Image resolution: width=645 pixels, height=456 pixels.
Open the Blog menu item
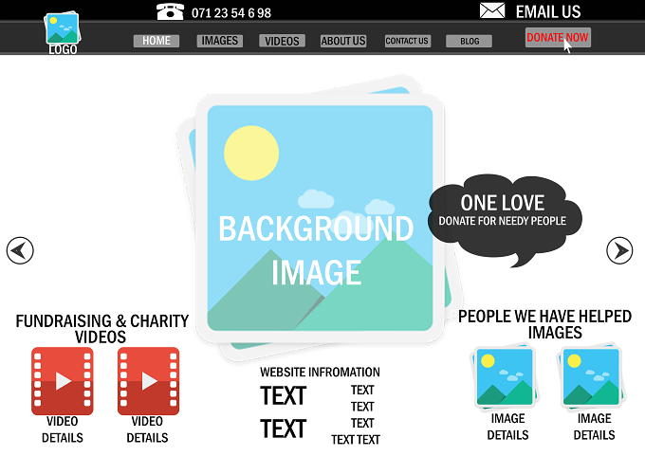(x=469, y=41)
